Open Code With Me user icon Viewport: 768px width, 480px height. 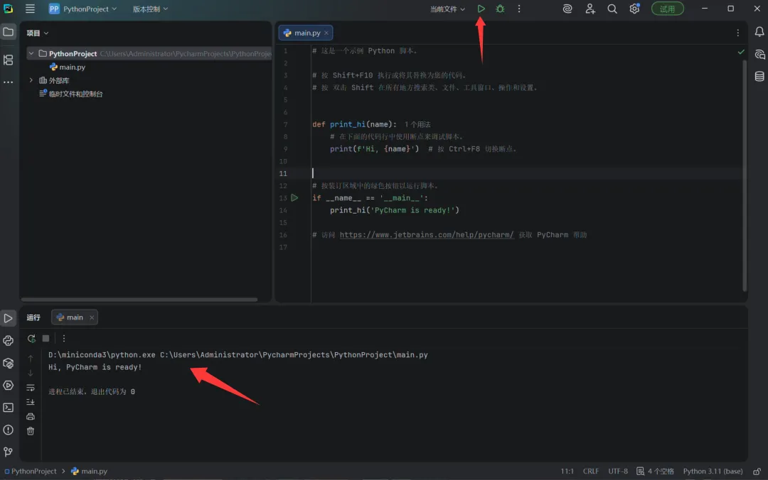(590, 9)
